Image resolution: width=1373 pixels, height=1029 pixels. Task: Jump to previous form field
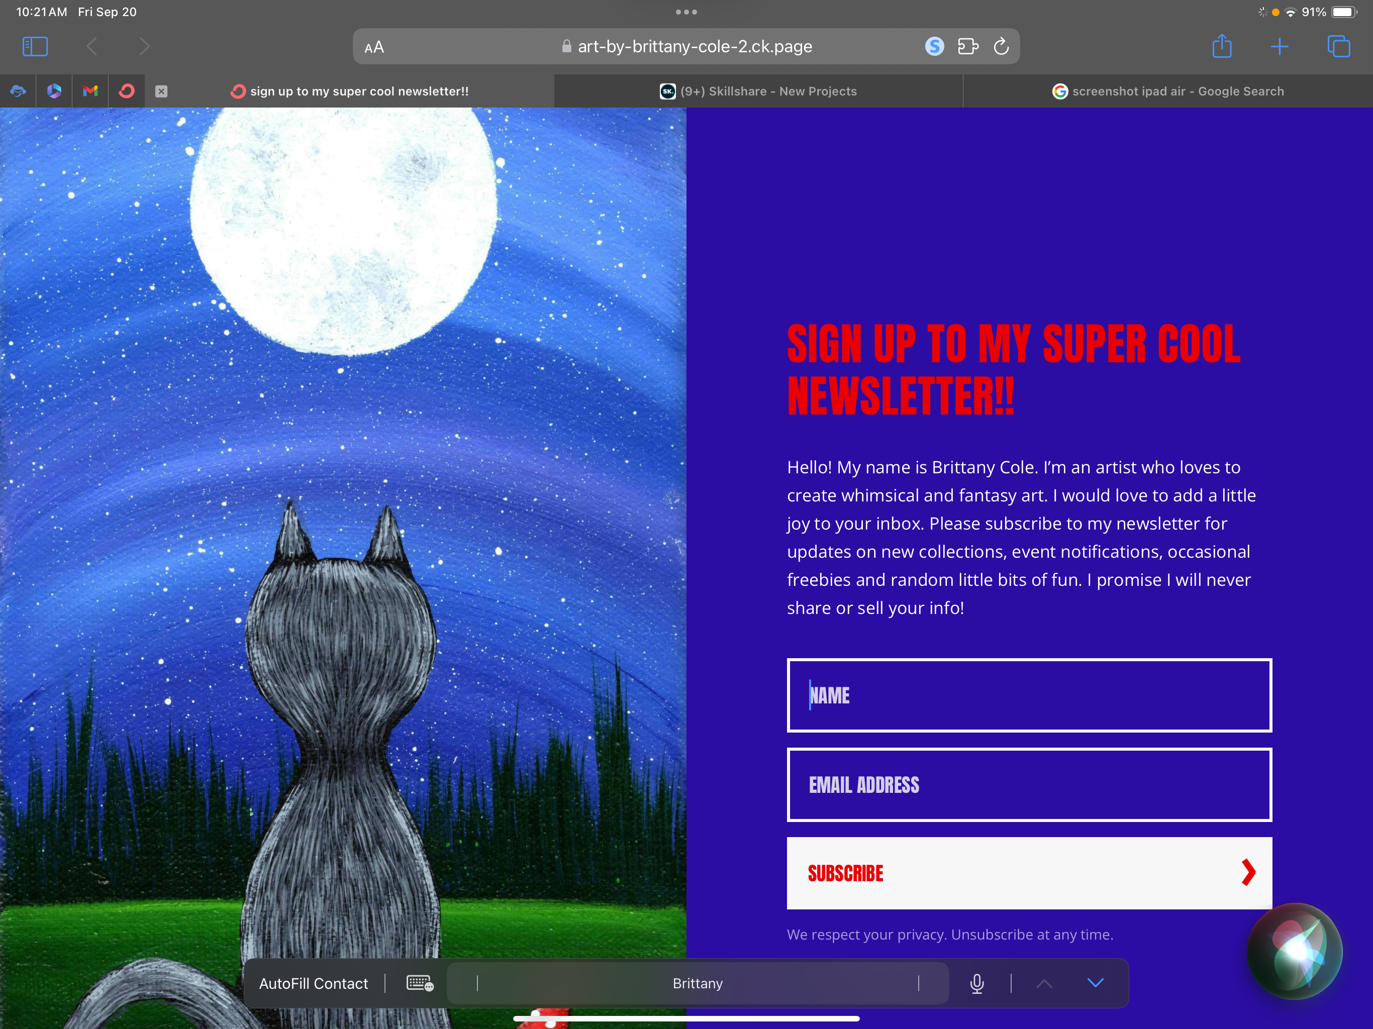(1044, 984)
